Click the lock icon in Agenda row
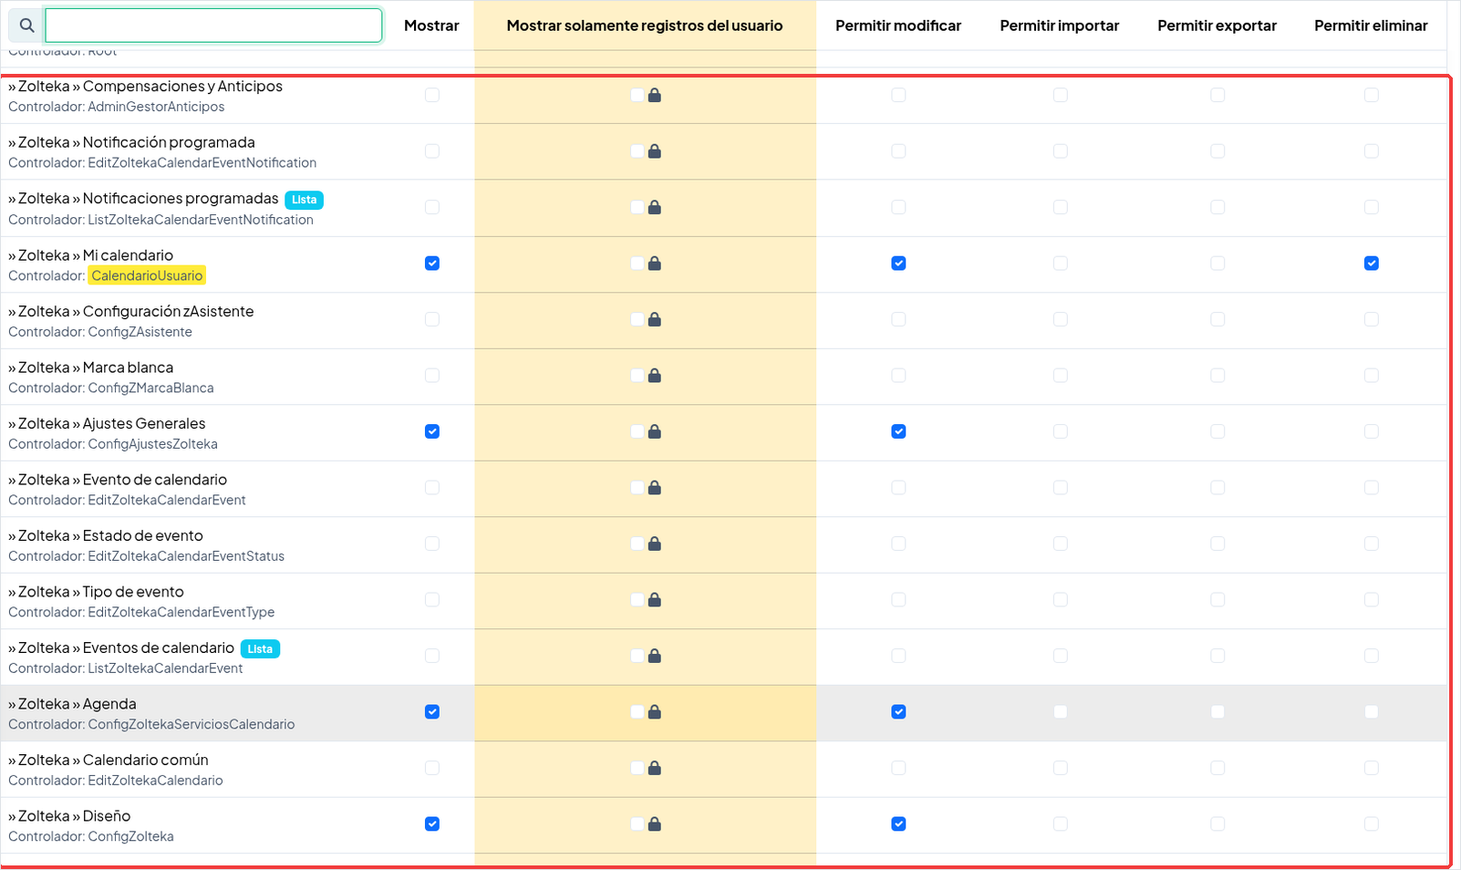Screen dimensions: 1461x870 (655, 712)
